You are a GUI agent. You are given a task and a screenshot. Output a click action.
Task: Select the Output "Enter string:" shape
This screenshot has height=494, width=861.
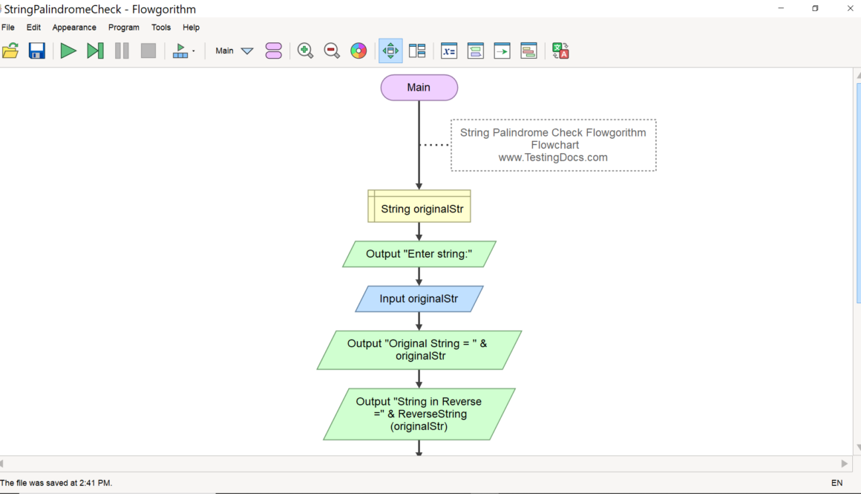(419, 254)
